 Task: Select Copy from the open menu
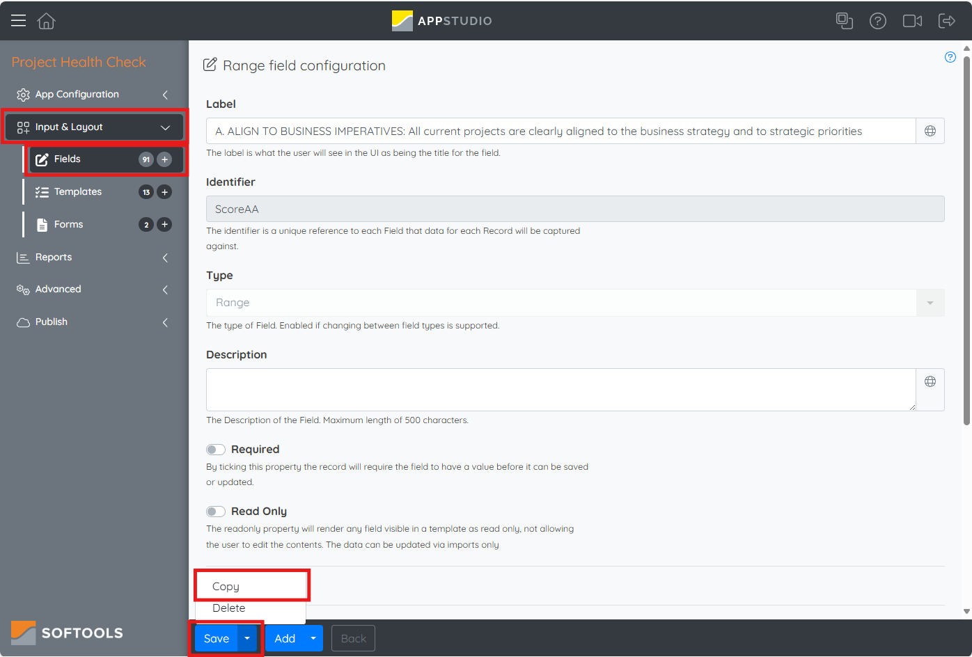[226, 586]
